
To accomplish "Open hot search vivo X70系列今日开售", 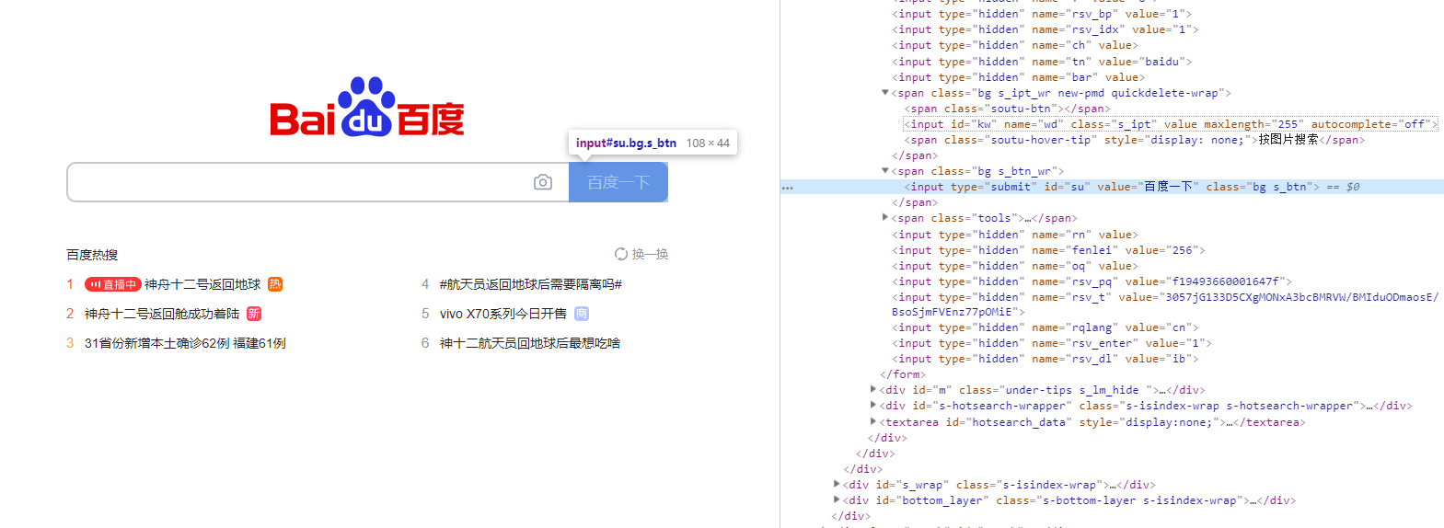I will [503, 314].
